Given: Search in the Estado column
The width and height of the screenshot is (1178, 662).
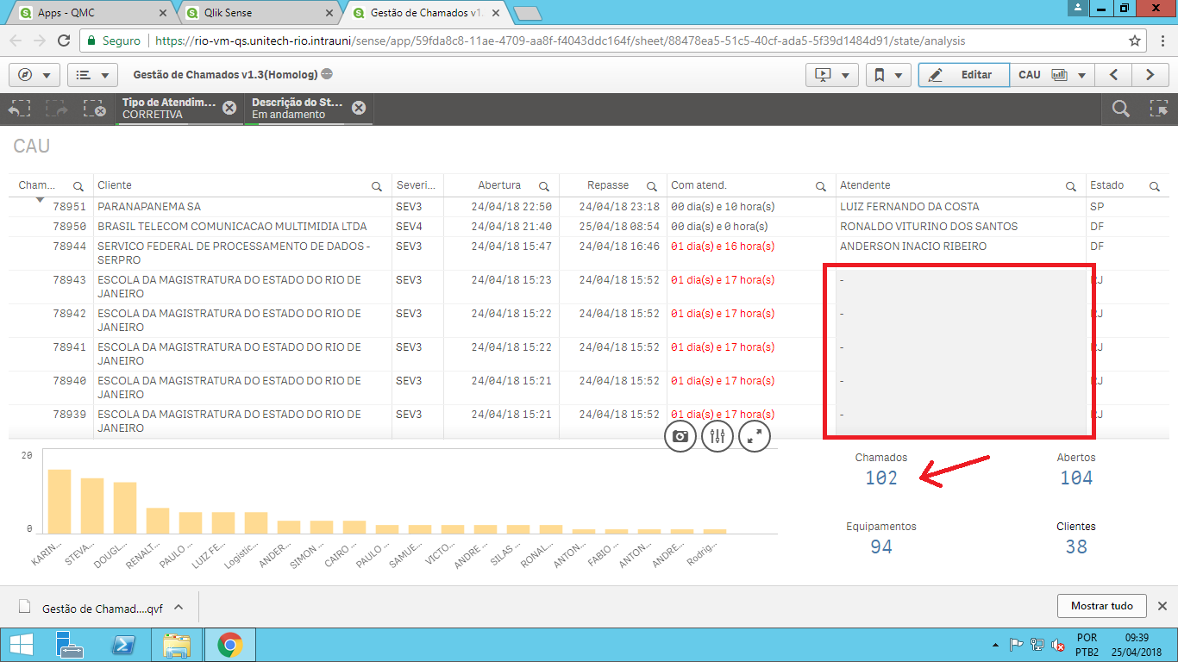Looking at the screenshot, I should (x=1155, y=186).
